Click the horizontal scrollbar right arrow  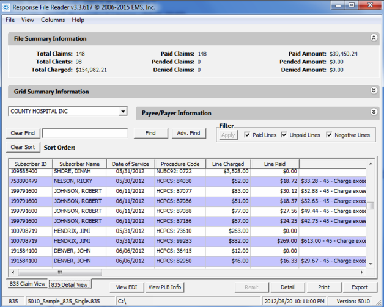point(362,272)
